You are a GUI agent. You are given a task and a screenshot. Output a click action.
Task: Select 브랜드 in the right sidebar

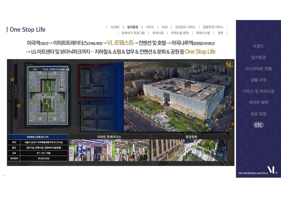pos(258,46)
